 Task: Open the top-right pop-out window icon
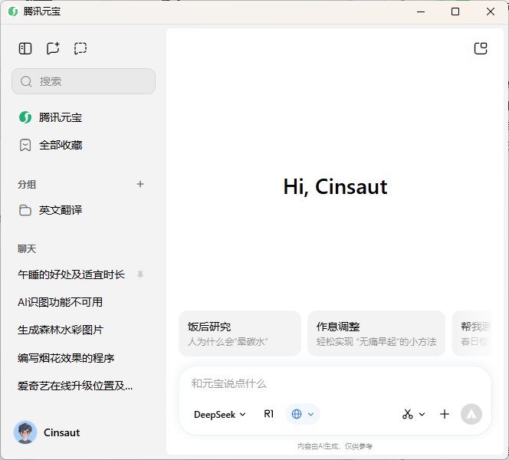(x=481, y=48)
